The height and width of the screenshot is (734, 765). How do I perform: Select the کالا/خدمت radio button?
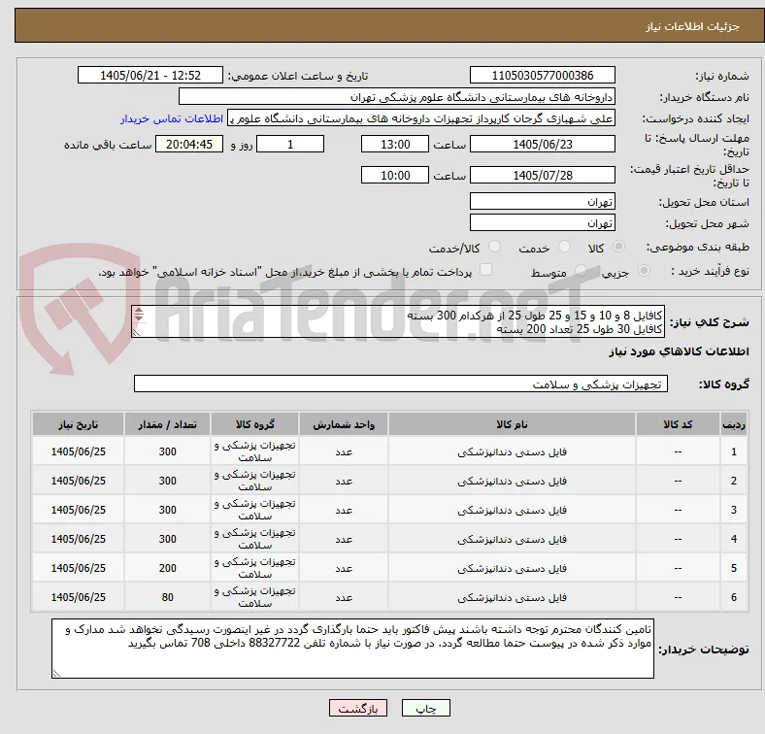[x=495, y=247]
